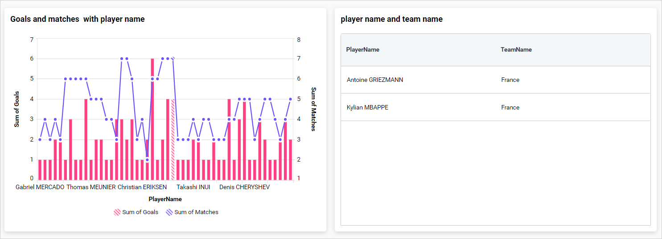Screen dimensions: 662x239
Task: Select the Antoine GRIEZMANN cell
Action: click(x=375, y=80)
